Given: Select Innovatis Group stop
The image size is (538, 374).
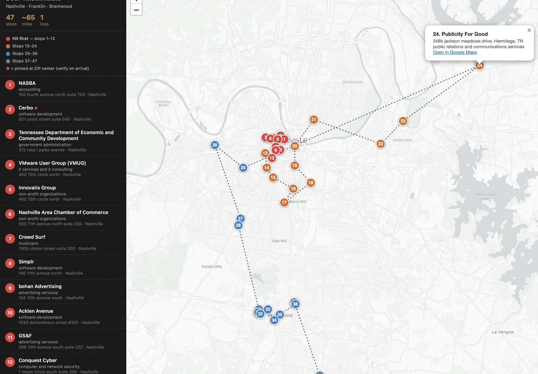Looking at the screenshot, I should (x=63, y=193).
